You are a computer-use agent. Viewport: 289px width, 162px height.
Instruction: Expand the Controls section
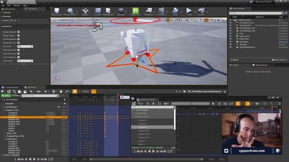[2, 13]
